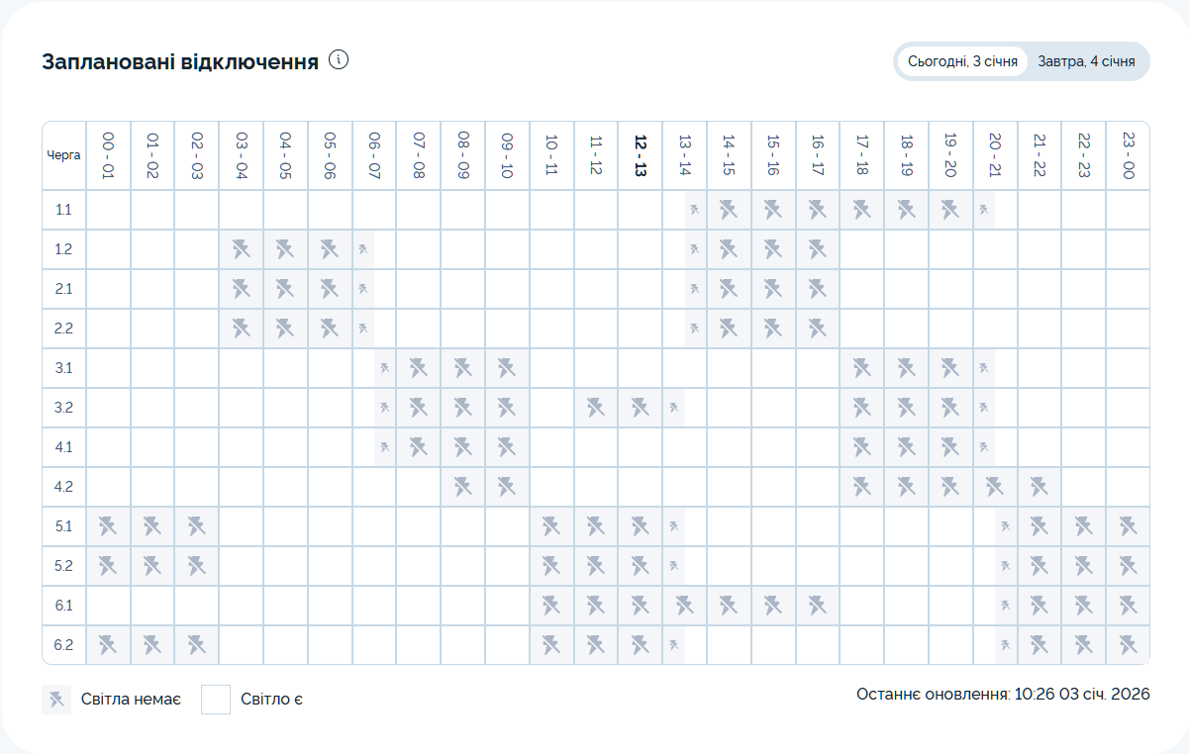Click outage icon for queue 1.2 at 03-04
This screenshot has height=754, width=1189.
pos(241,249)
